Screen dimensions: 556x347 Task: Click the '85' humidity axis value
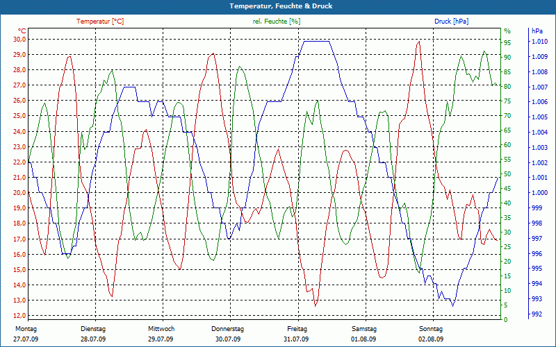[x=507, y=72]
